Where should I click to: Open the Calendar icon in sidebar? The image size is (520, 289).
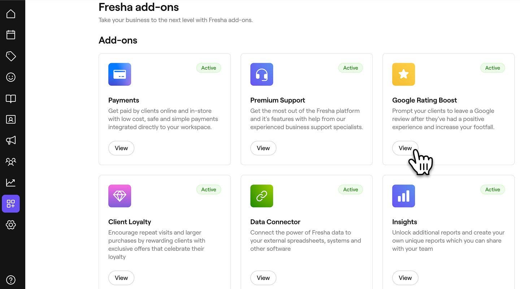11,35
